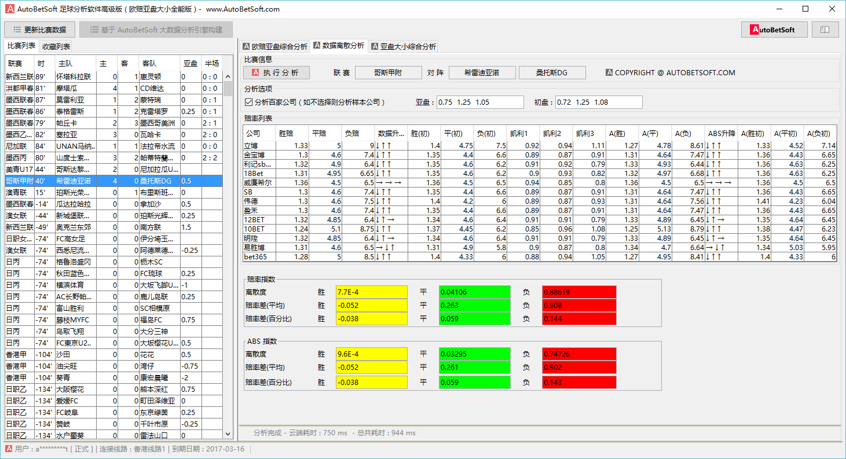Select the 水户蜀葵 match row
The image size is (846, 459).
(x=113, y=435)
